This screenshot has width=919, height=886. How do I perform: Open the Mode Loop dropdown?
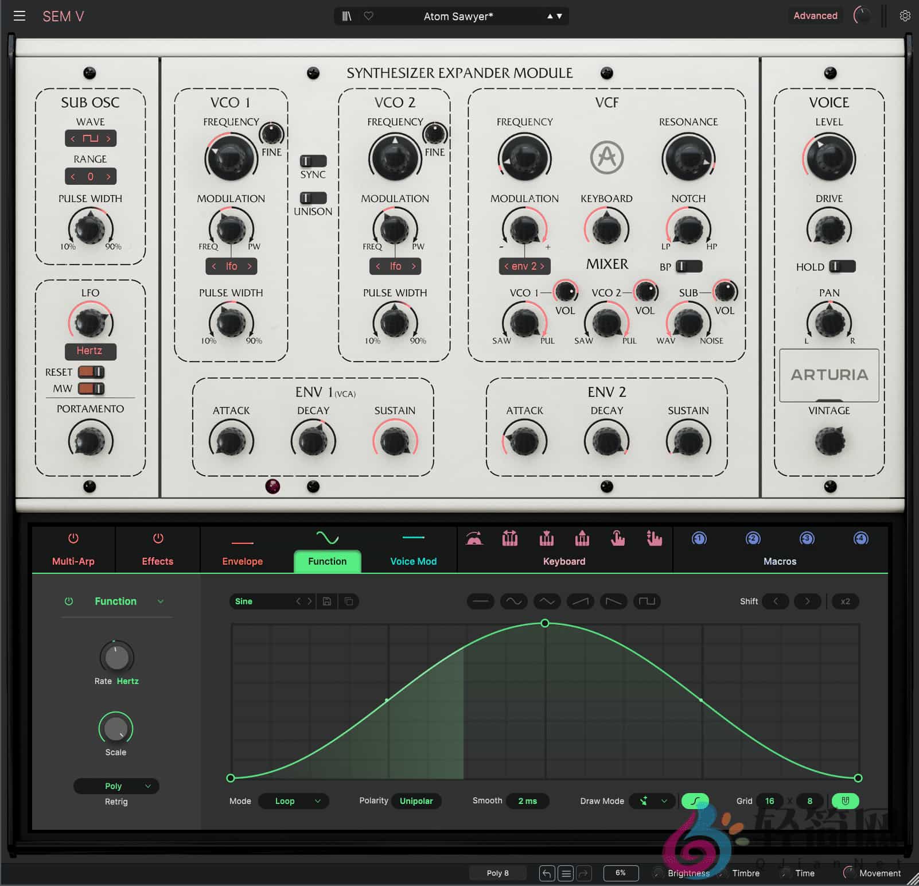(293, 801)
